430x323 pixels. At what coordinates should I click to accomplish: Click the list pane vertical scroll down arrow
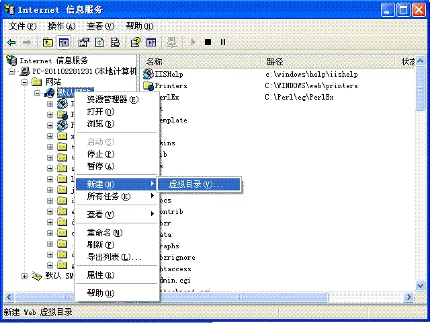(420, 285)
